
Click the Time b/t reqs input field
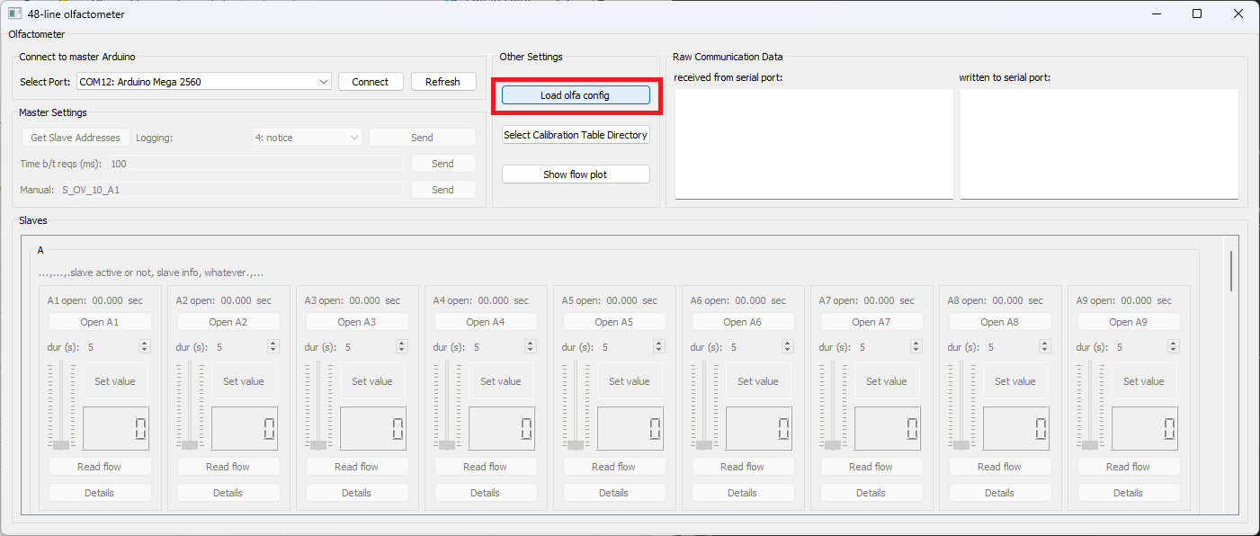click(x=255, y=164)
